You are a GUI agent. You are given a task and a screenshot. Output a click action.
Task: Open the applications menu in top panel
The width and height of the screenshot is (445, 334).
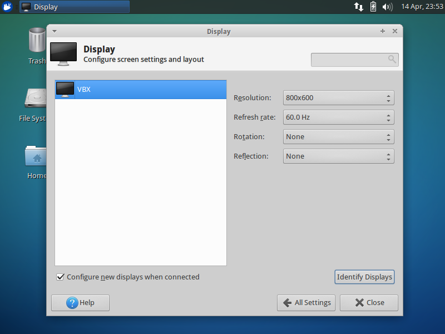[x=7, y=7]
